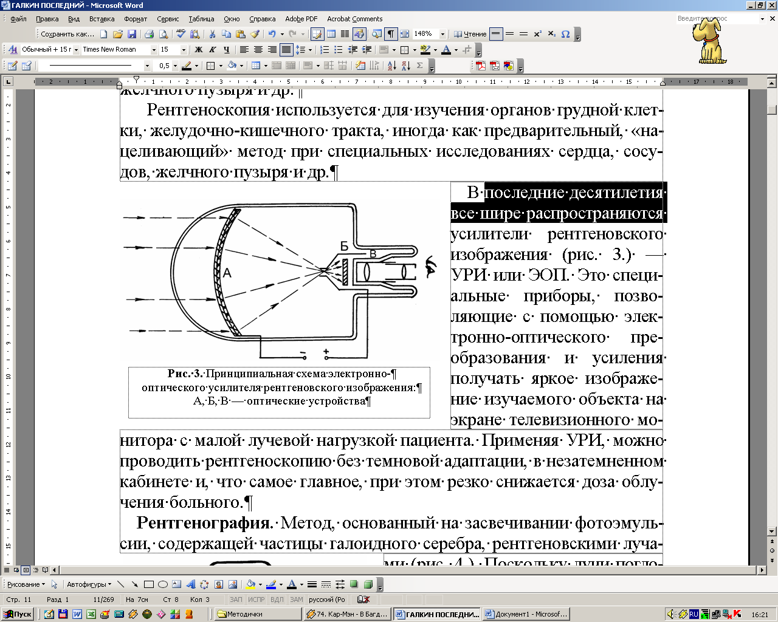Toggle overtype mode ЗАМ in status bar
The image size is (778, 622).
point(296,600)
